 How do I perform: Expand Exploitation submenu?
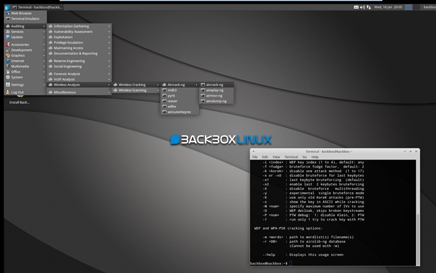(79, 37)
